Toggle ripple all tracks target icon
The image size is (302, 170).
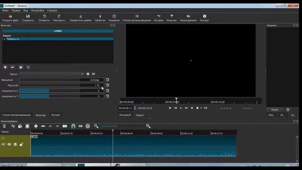click(x=88, y=126)
